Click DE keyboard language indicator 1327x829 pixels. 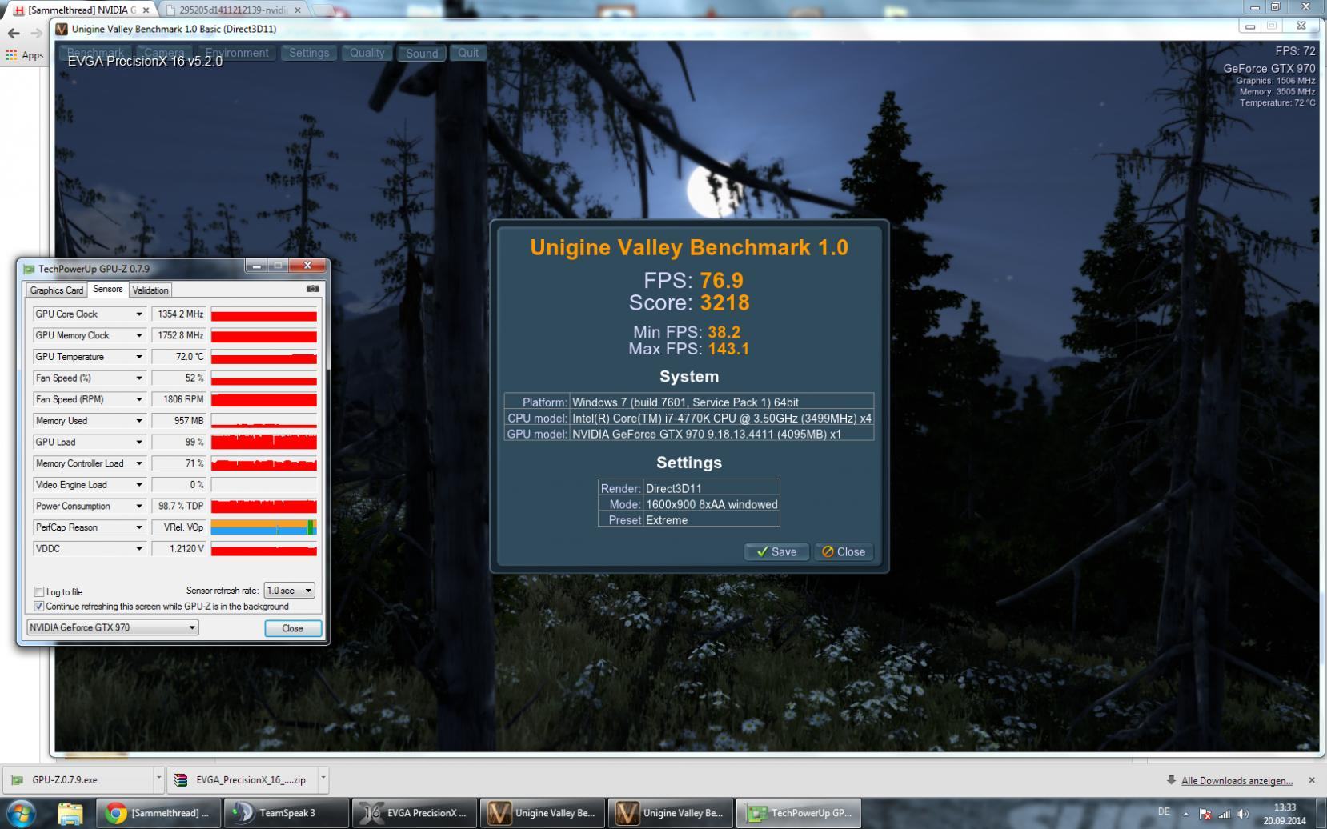click(1164, 812)
